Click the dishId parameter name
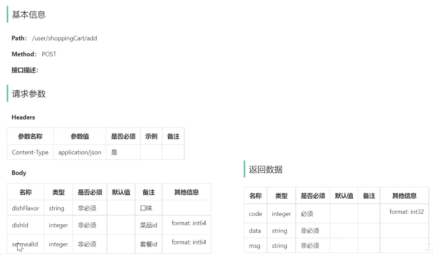The width and height of the screenshot is (433, 255). [20, 225]
